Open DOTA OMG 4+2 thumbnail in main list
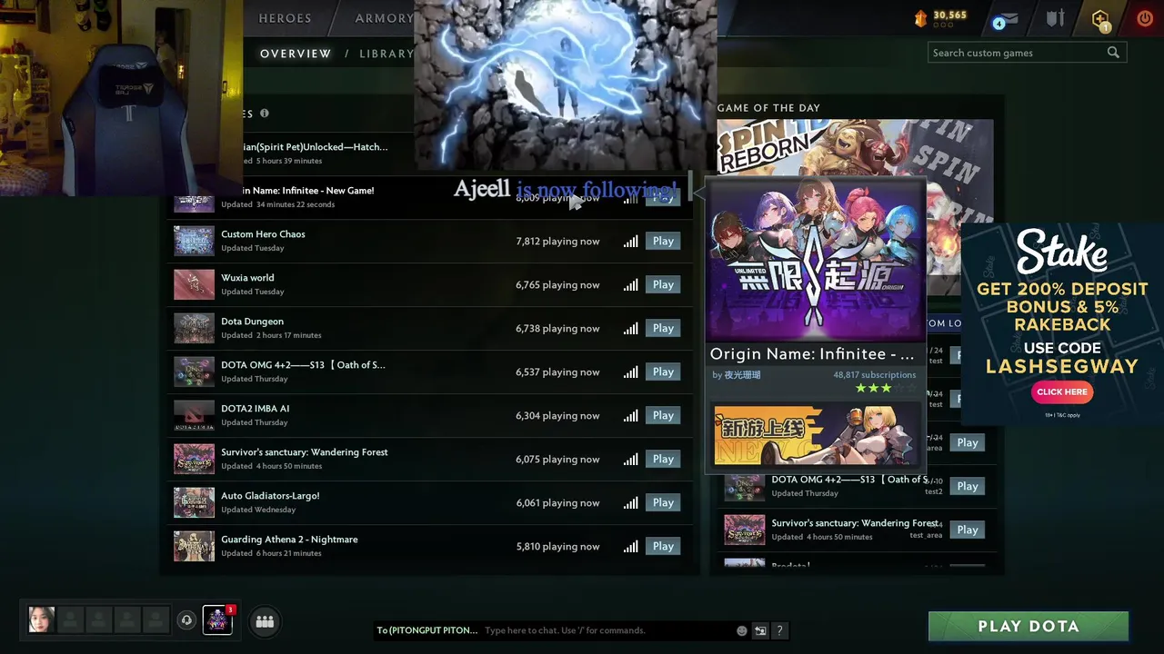The width and height of the screenshot is (1164, 654). click(x=194, y=372)
